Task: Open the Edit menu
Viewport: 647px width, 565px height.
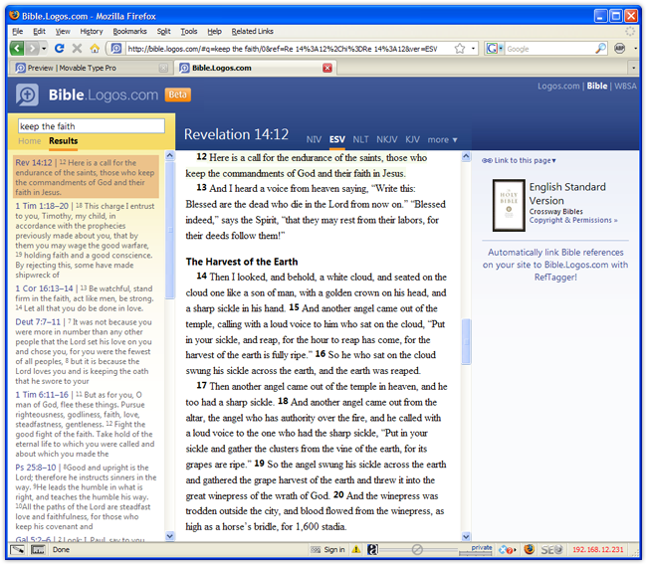Action: 39,32
